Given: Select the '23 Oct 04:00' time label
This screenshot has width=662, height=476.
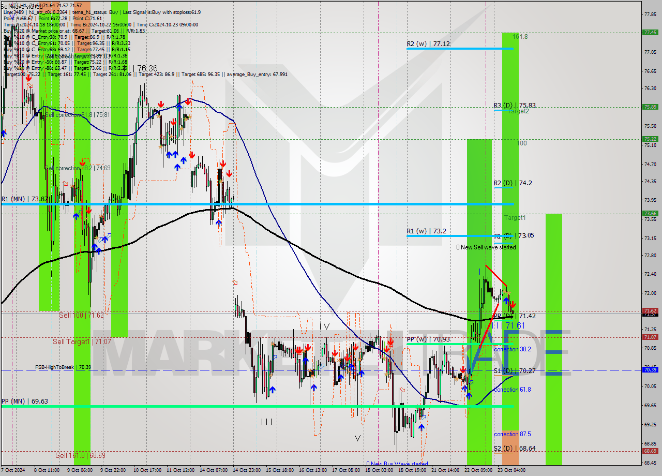Looking at the screenshot, I should click(x=511, y=470).
